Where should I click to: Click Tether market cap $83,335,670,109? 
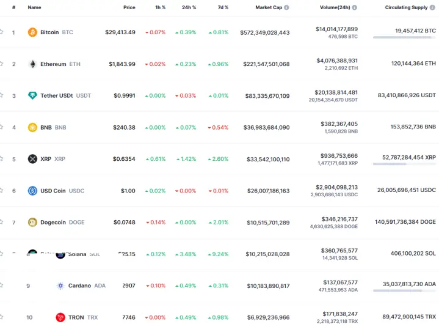point(267,96)
